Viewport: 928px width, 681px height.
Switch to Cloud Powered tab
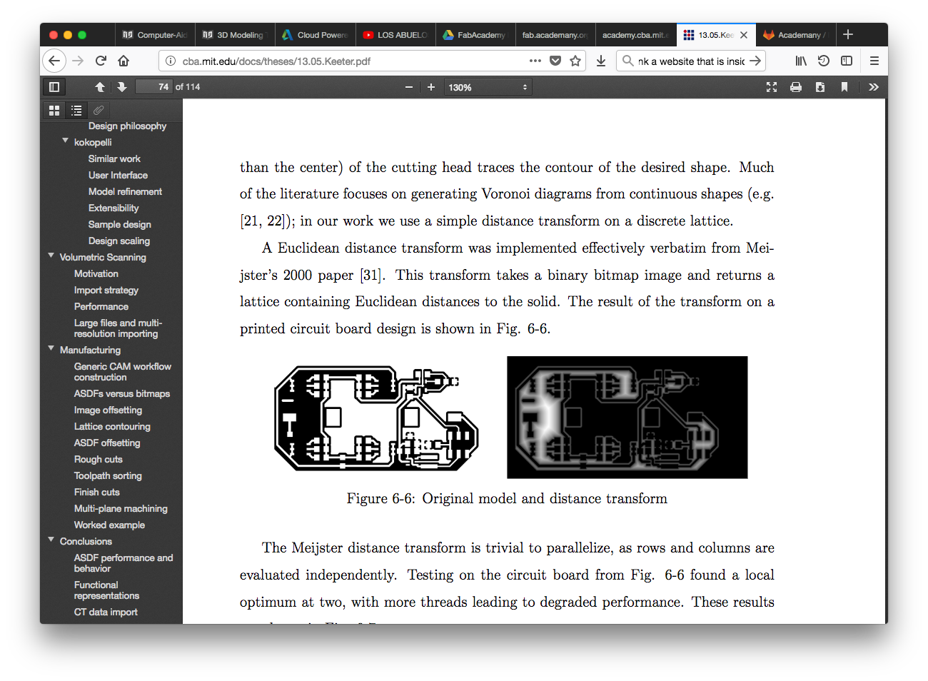tap(315, 34)
